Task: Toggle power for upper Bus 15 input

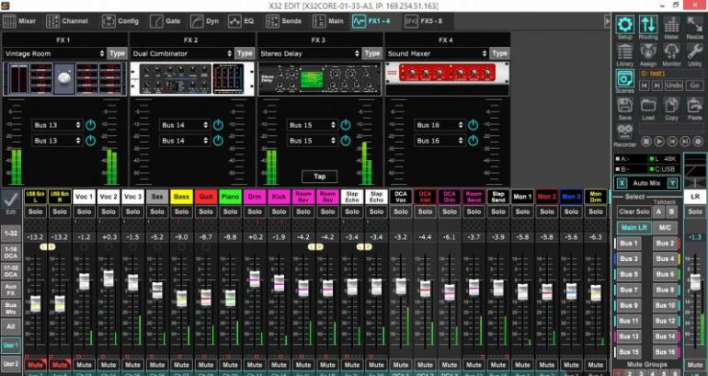Action: [x=346, y=125]
